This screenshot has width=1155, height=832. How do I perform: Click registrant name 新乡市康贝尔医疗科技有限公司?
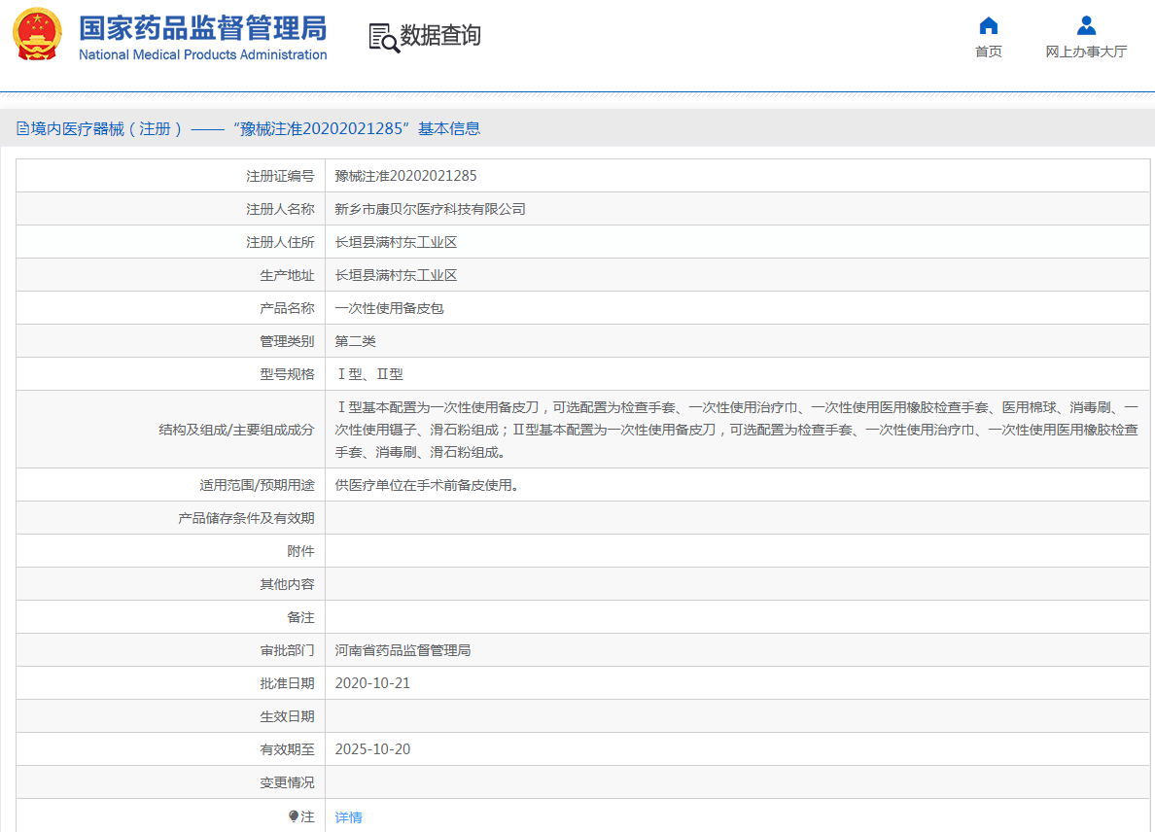pos(429,208)
